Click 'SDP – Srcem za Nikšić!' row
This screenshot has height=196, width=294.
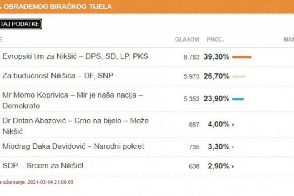coord(43,166)
